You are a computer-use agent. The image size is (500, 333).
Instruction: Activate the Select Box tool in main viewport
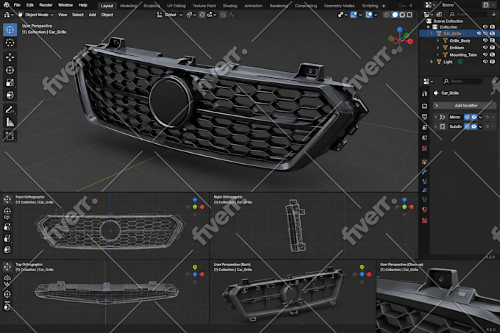tap(10, 29)
